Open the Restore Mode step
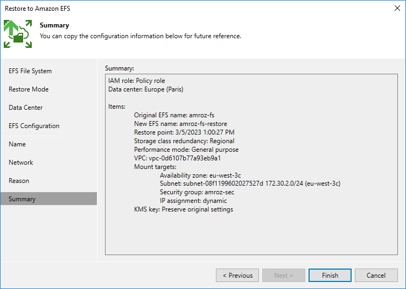The image size is (406, 289). (x=29, y=89)
